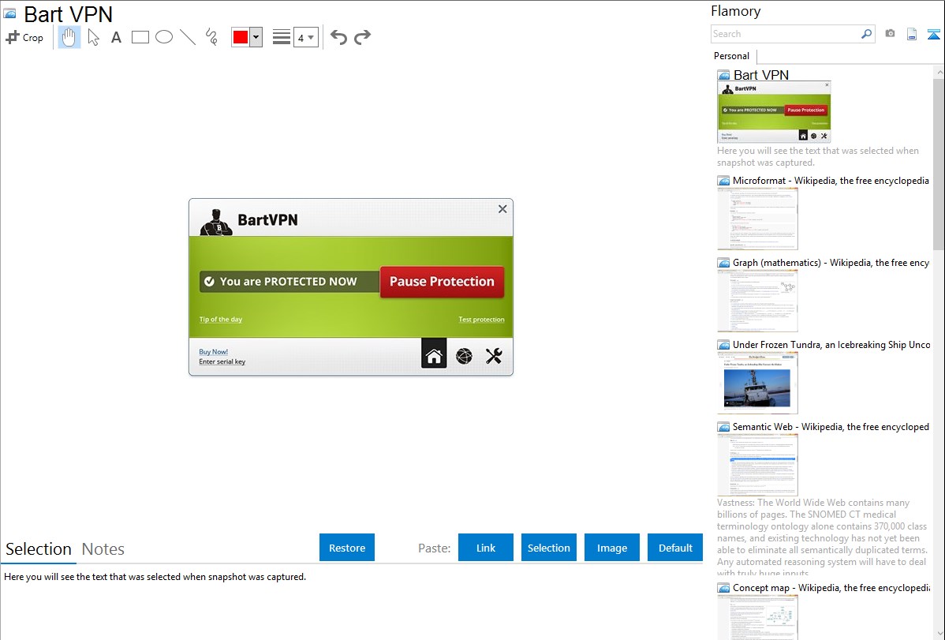Open the Test protection link
This screenshot has width=945, height=640.
[x=481, y=319]
